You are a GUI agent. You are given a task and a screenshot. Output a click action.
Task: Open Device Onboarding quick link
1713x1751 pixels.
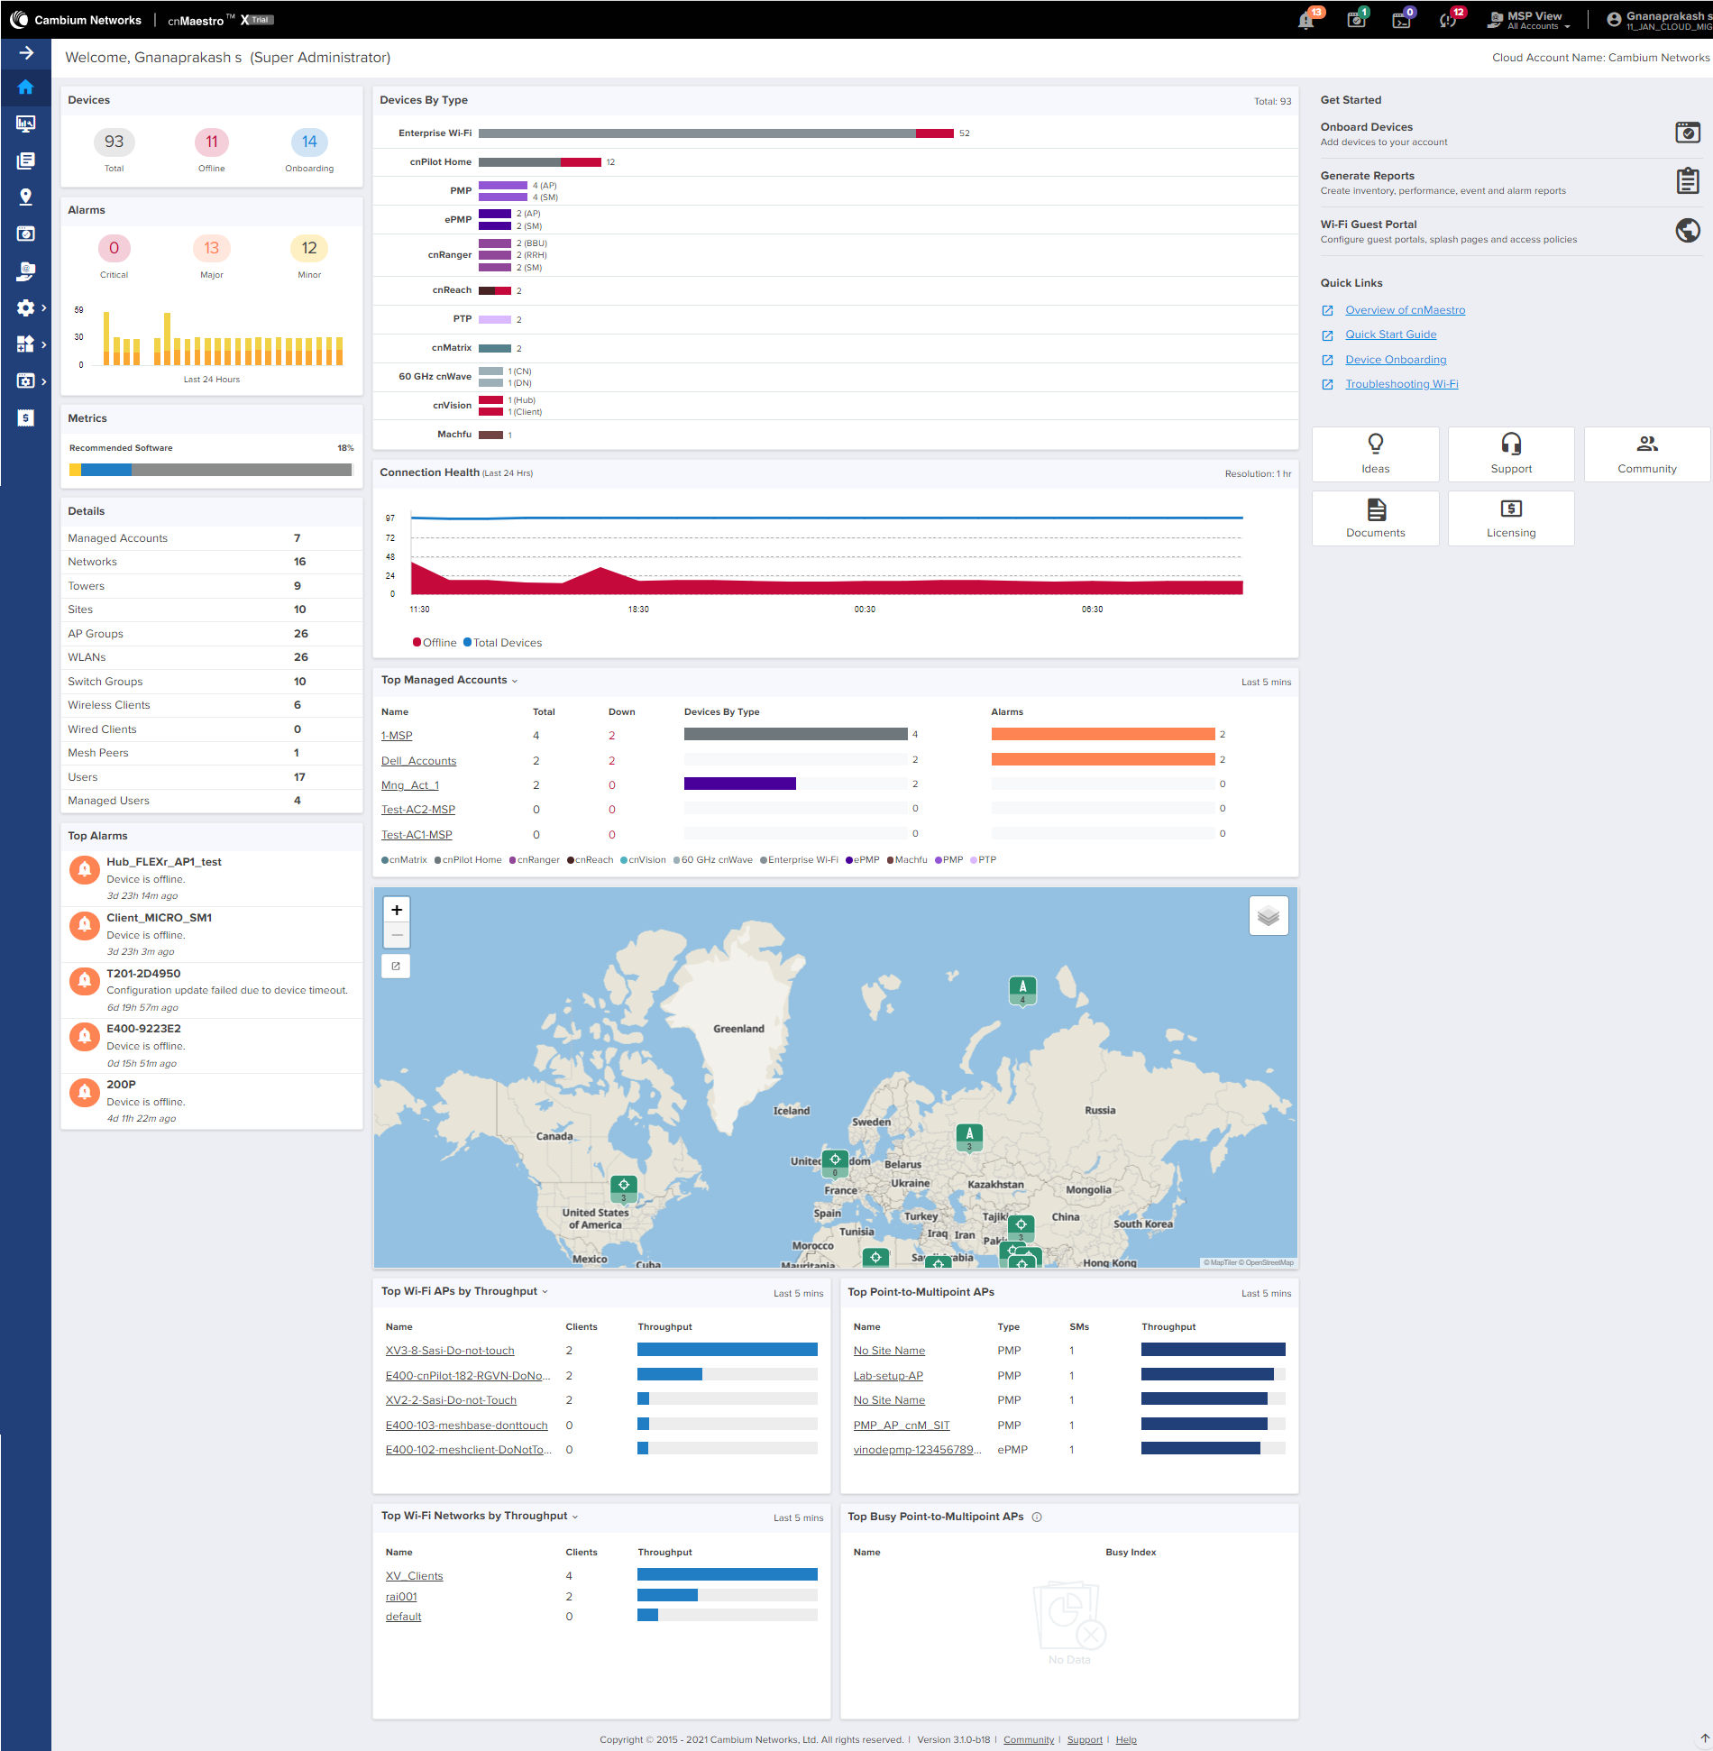[x=1396, y=360]
